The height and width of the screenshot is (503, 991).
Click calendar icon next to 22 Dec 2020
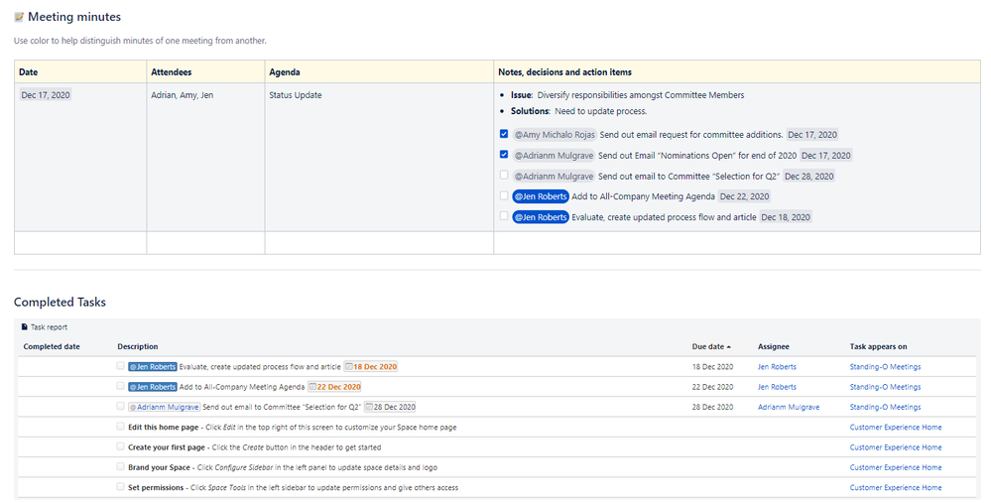(312, 387)
